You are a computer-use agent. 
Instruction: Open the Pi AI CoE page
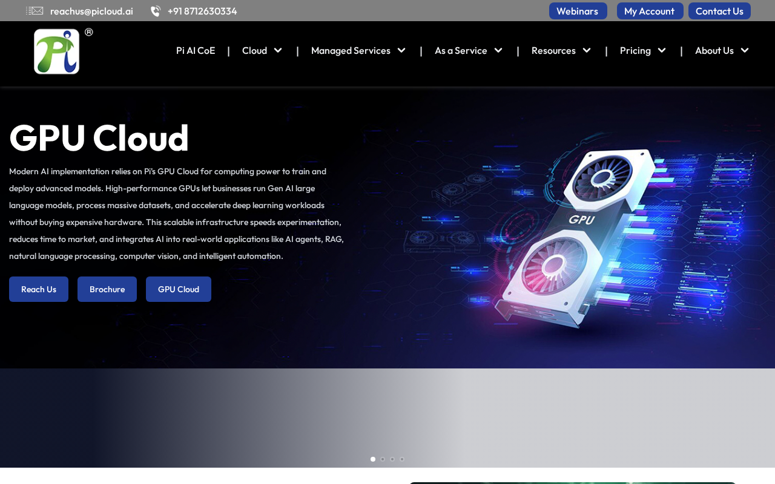point(196,50)
